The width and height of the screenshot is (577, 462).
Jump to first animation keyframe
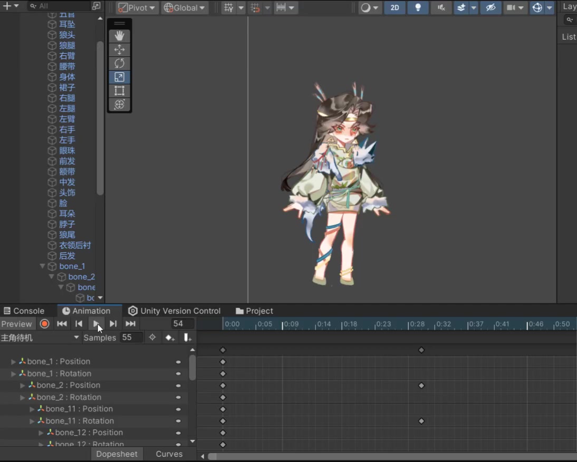[62, 324]
